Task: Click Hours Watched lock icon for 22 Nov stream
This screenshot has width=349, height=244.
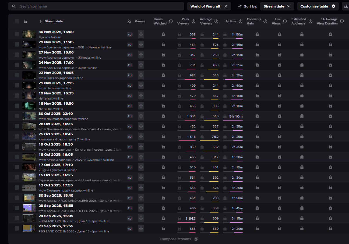Action: pyautogui.click(x=163, y=75)
